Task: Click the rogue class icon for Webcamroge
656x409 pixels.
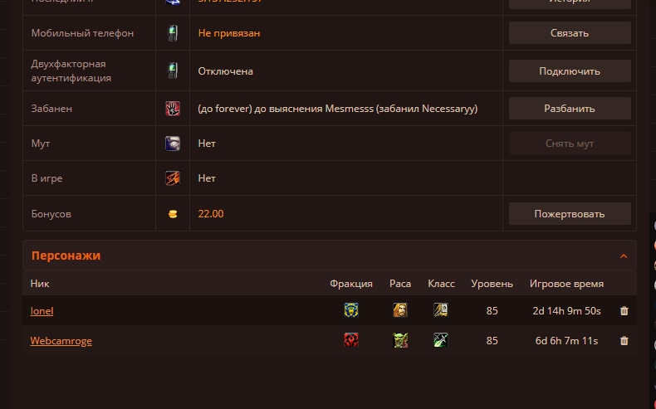Action: tap(441, 340)
